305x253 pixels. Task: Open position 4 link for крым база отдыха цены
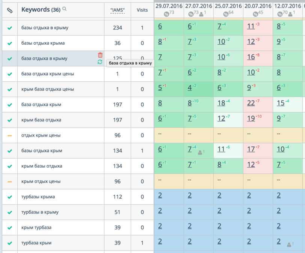click(x=190, y=88)
